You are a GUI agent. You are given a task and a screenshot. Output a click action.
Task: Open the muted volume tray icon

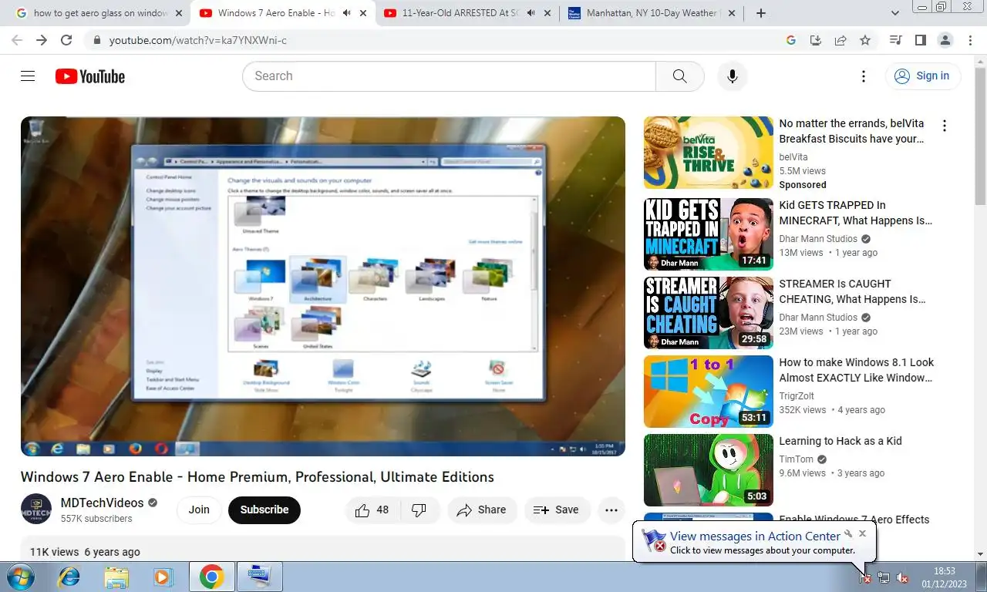(902, 577)
